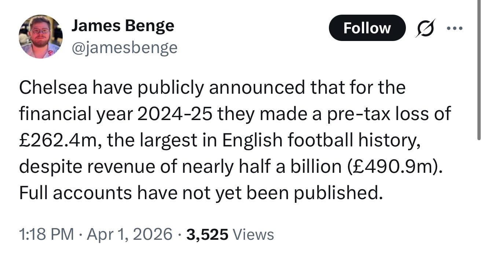
Task: Click the James Benge display name
Action: (122, 26)
